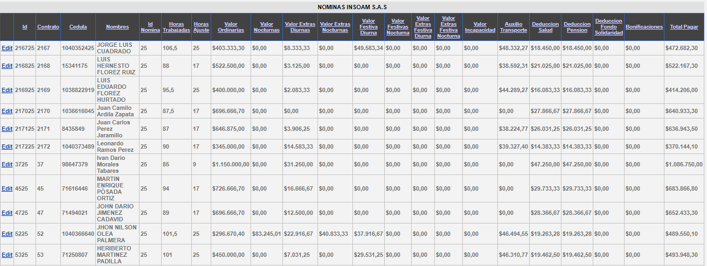Image resolution: width=707 pixels, height=266 pixels.
Task: Click Deduccion Fondo Solidaridad header
Action: tap(608, 27)
